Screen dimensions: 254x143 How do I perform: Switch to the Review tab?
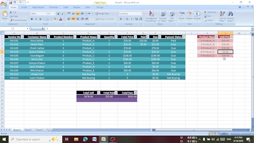pos(77,7)
